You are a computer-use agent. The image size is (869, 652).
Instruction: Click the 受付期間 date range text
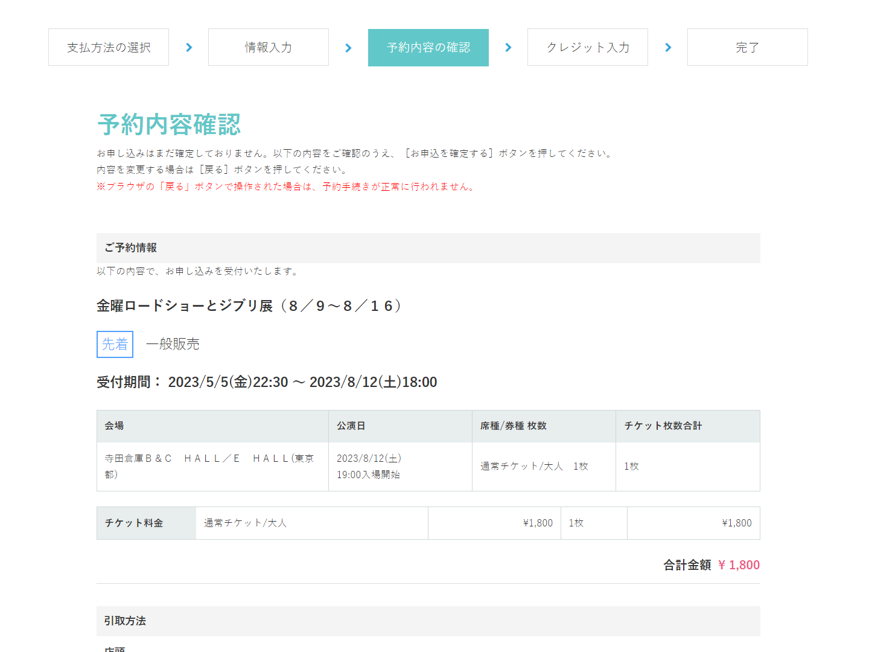pos(267,382)
